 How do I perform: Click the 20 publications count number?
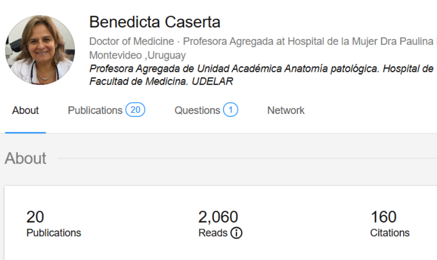point(35,217)
